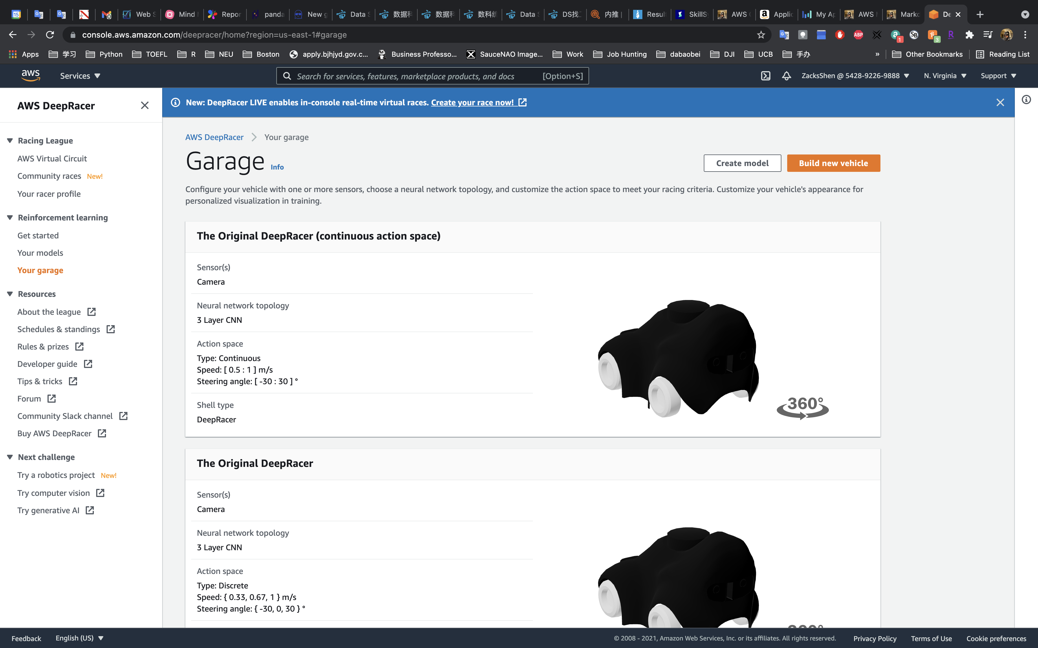Rotate the first vehicle with 360° icon

point(803,407)
